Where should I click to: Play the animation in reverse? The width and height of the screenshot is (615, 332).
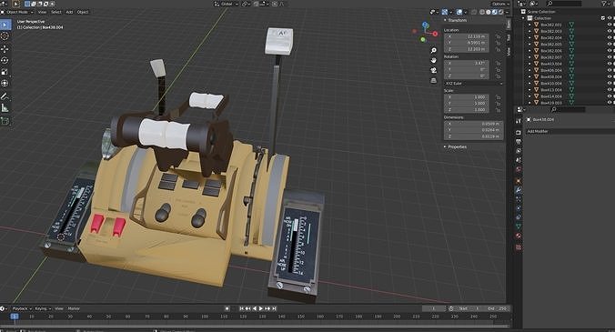point(255,308)
